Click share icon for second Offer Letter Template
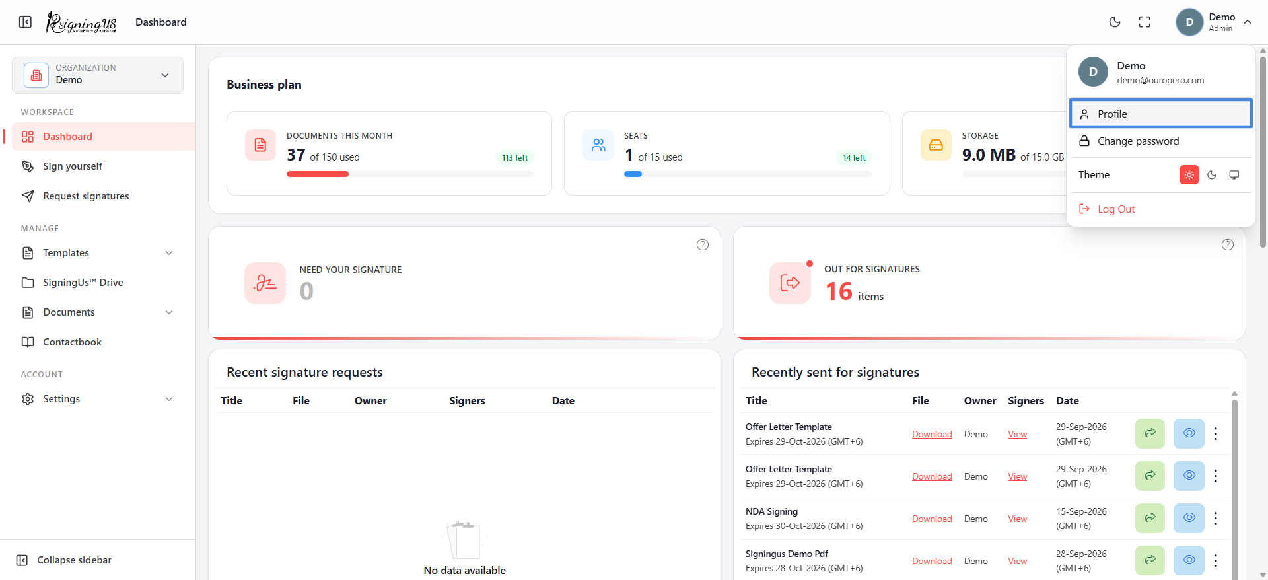This screenshot has height=580, width=1268. (1150, 476)
